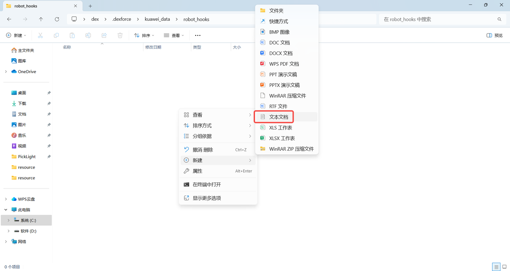Switch to details view from the status bar

(x=496, y=267)
